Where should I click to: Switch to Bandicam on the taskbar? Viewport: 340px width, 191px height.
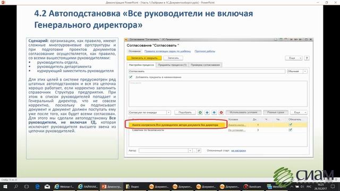[253, 186]
